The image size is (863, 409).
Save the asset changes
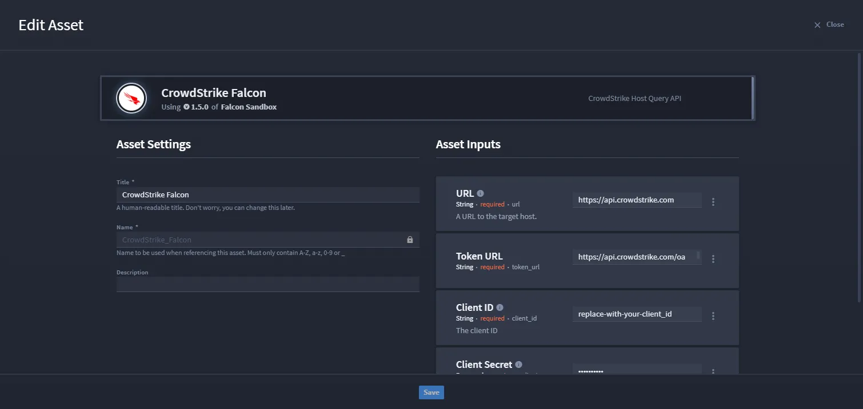pyautogui.click(x=431, y=392)
